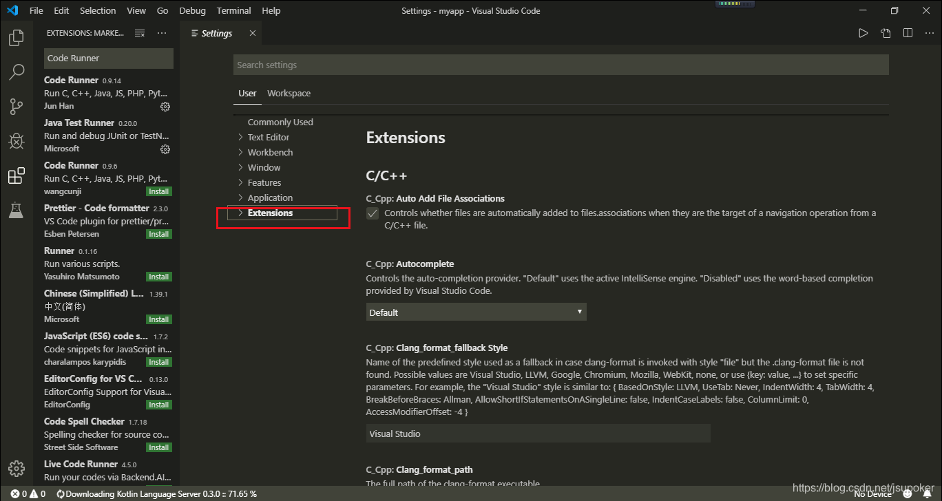Click Clang_format_fallback Style Visual Studio field
Screen dimensions: 942x501
coord(538,434)
